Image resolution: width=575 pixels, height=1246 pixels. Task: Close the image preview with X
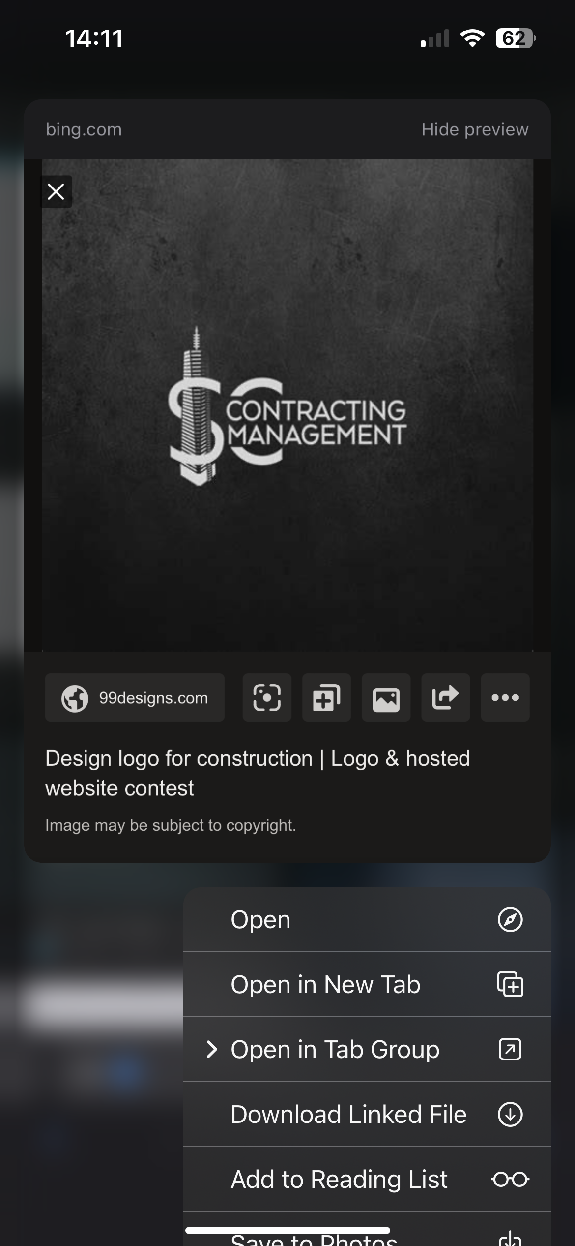tap(56, 191)
